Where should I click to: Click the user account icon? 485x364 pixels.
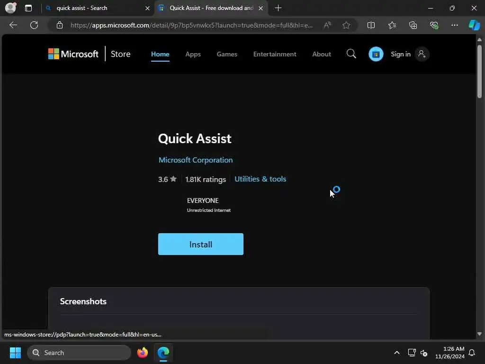tap(422, 54)
